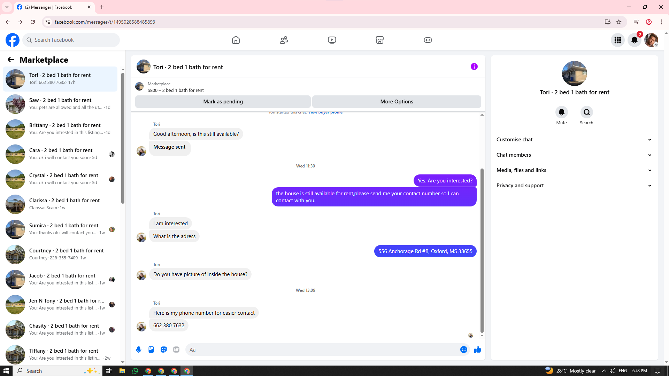
Task: Expand Chat members section
Action: tap(574, 155)
